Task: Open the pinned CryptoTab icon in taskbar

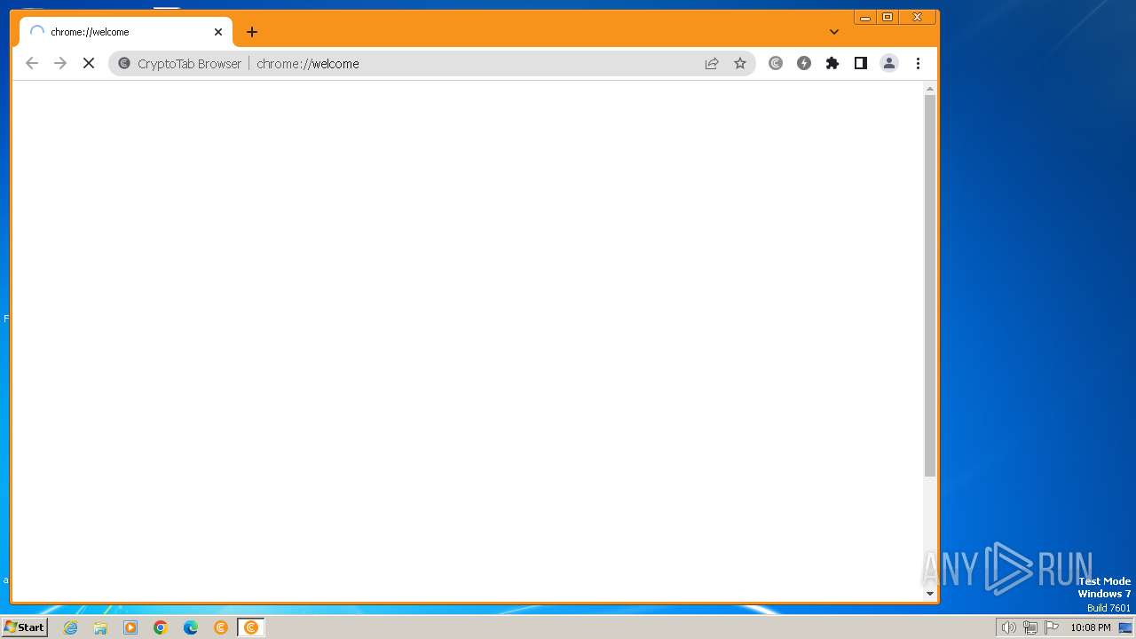Action: tap(221, 627)
